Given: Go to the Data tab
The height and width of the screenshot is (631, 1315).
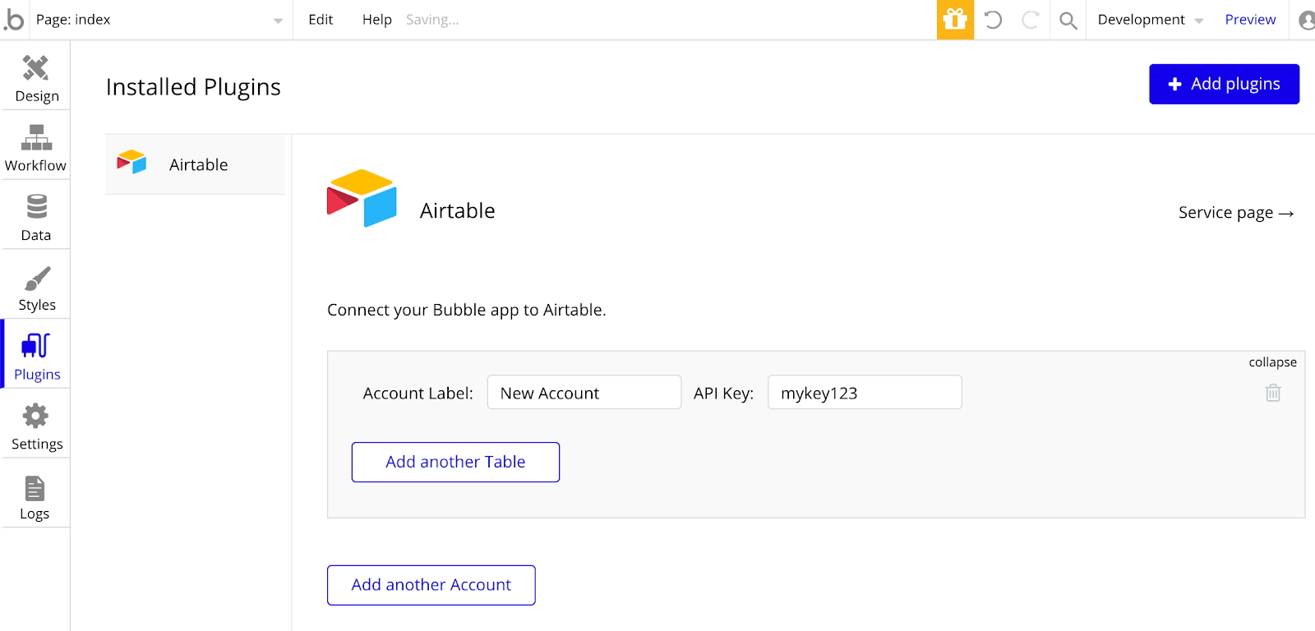Looking at the screenshot, I should (x=36, y=218).
